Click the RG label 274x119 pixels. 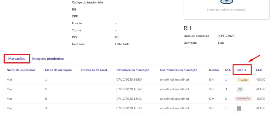tap(74, 9)
